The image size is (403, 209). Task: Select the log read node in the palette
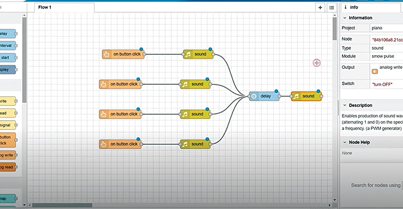(x=8, y=167)
